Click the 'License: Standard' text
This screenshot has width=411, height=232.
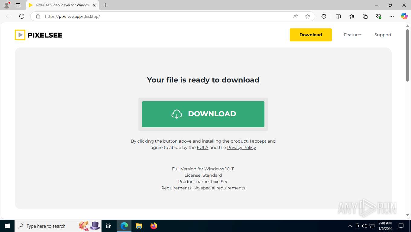[203, 175]
